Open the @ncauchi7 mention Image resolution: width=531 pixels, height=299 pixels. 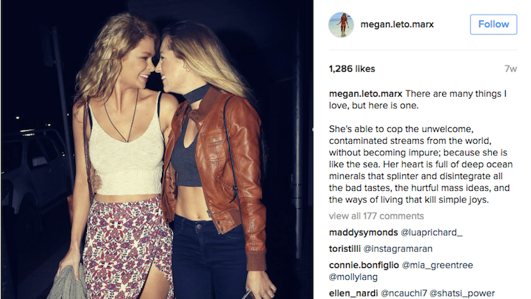coord(404,293)
